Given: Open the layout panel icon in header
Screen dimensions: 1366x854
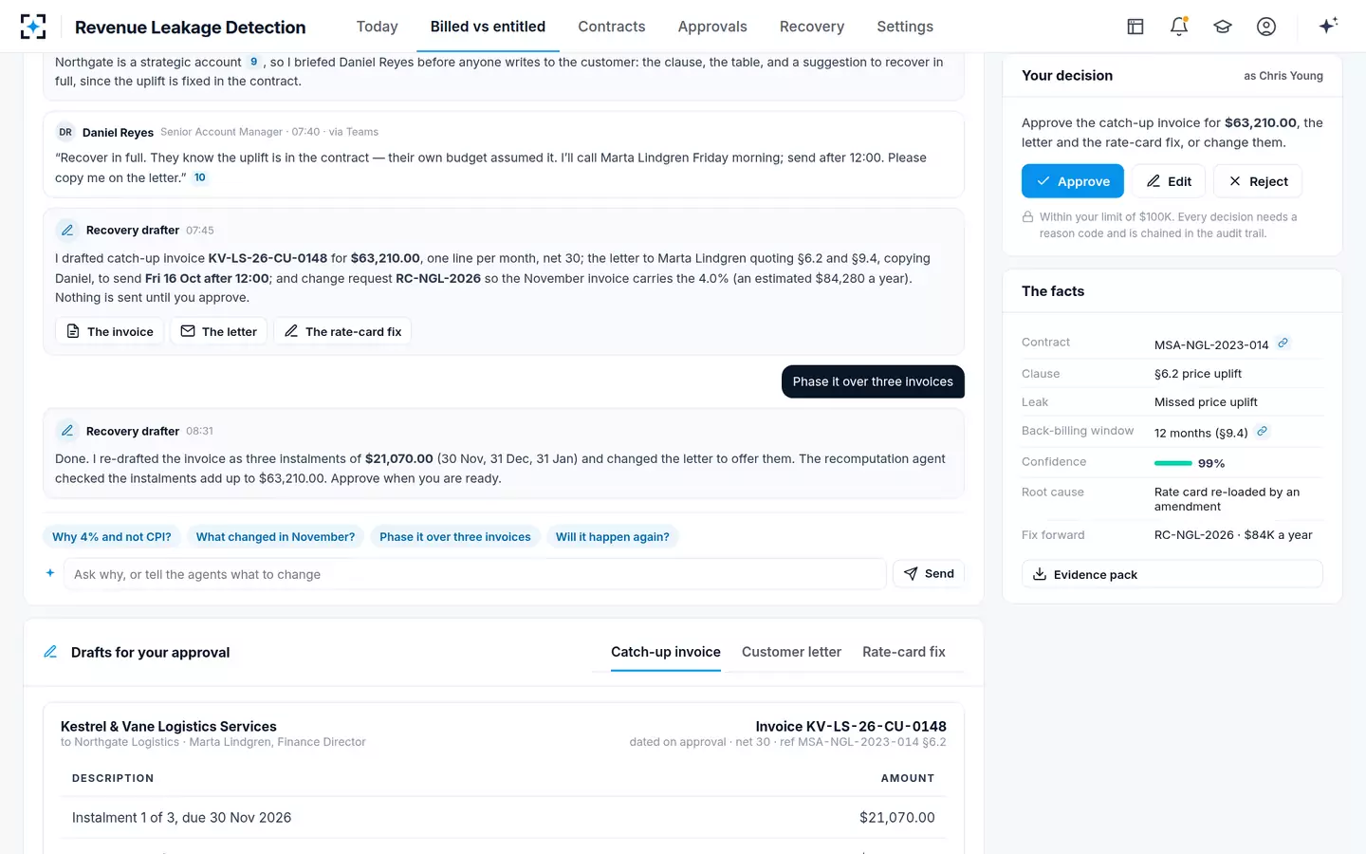Looking at the screenshot, I should (1135, 27).
